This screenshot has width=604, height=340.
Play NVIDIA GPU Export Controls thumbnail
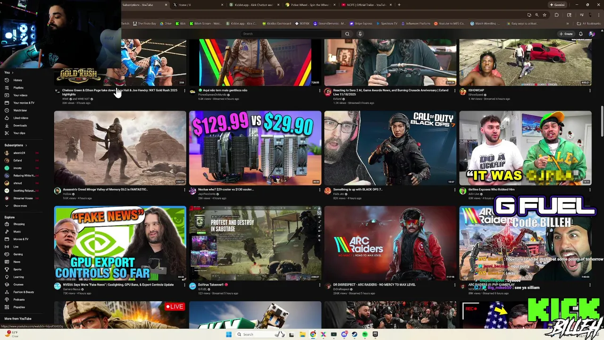(x=120, y=243)
